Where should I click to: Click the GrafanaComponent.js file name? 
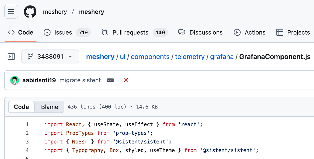(x=275, y=57)
